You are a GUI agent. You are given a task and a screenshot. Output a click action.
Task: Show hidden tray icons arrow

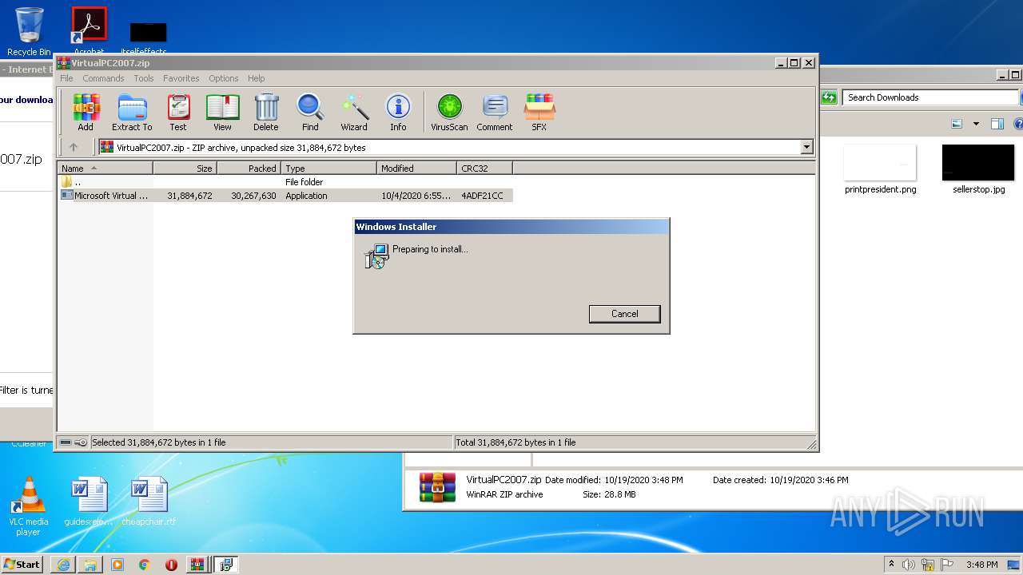[x=891, y=565]
